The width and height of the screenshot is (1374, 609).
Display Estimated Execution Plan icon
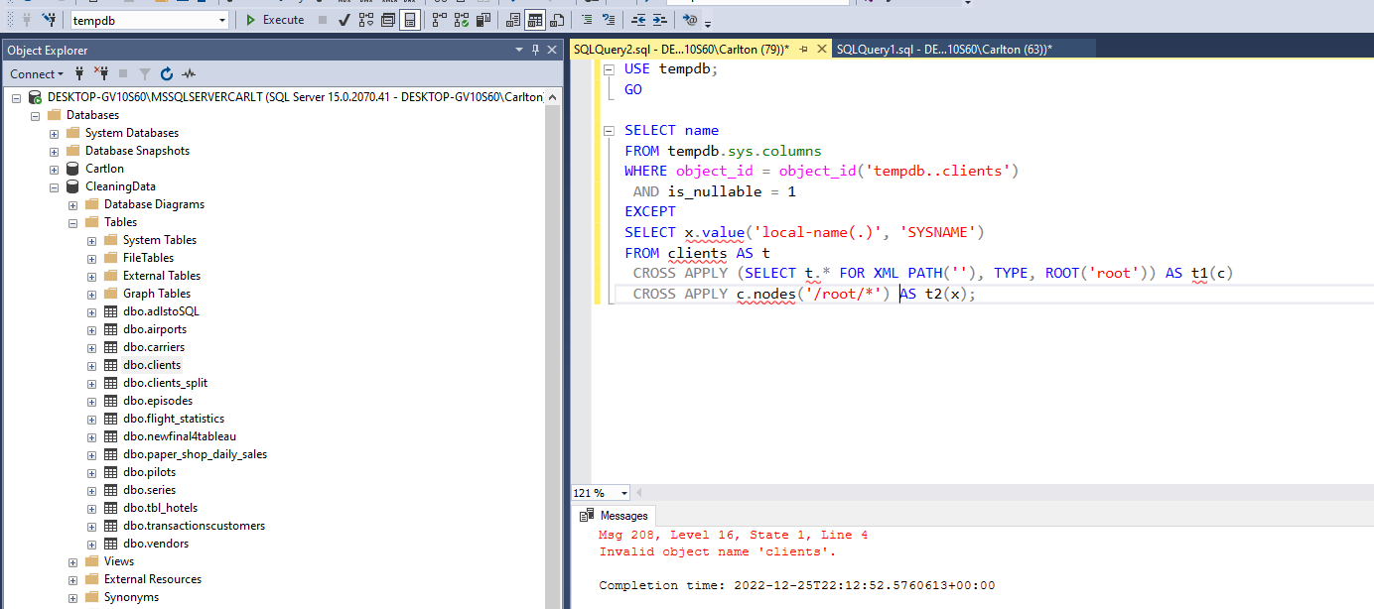[x=365, y=20]
